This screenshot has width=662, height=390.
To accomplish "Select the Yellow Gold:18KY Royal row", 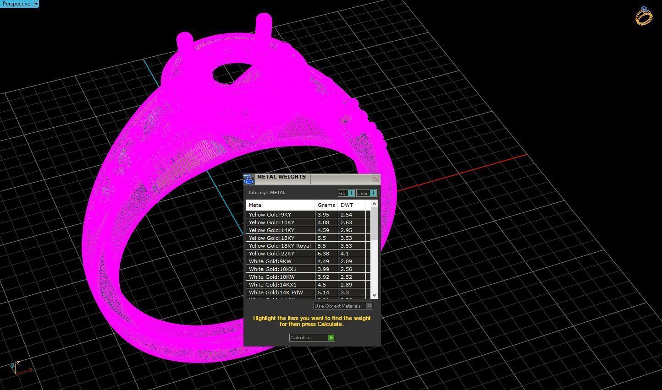I will 308,246.
